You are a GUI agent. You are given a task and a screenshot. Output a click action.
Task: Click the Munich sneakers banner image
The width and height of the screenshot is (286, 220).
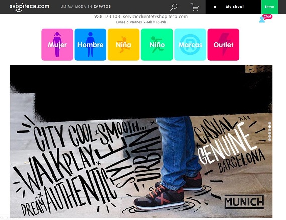(141, 141)
